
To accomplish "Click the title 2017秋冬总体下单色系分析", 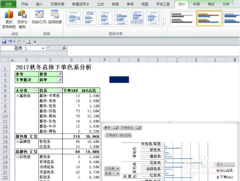I will pyautogui.click(x=54, y=67).
